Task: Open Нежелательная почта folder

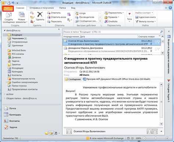Action: (21, 79)
